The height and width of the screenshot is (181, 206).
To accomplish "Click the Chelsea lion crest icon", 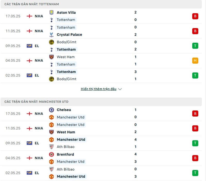I will [x=52, y=110].
